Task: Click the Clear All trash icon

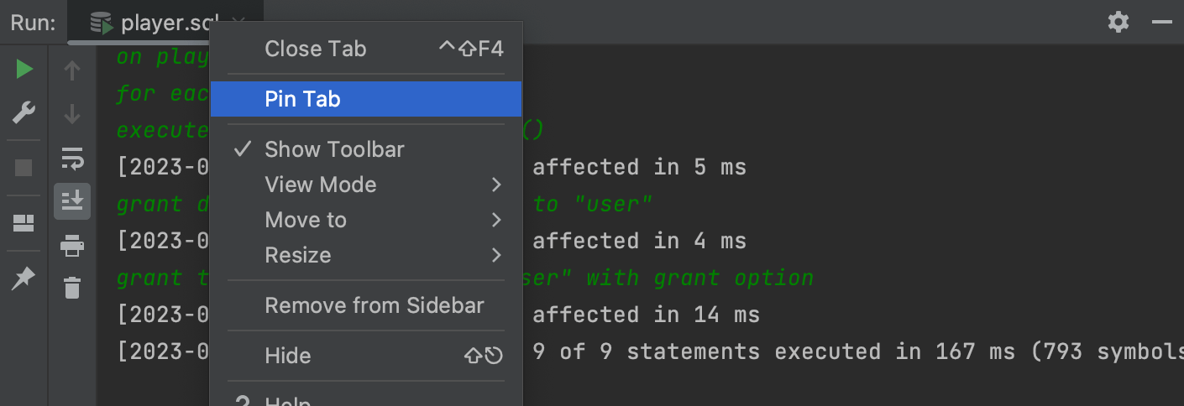Action: (72, 288)
